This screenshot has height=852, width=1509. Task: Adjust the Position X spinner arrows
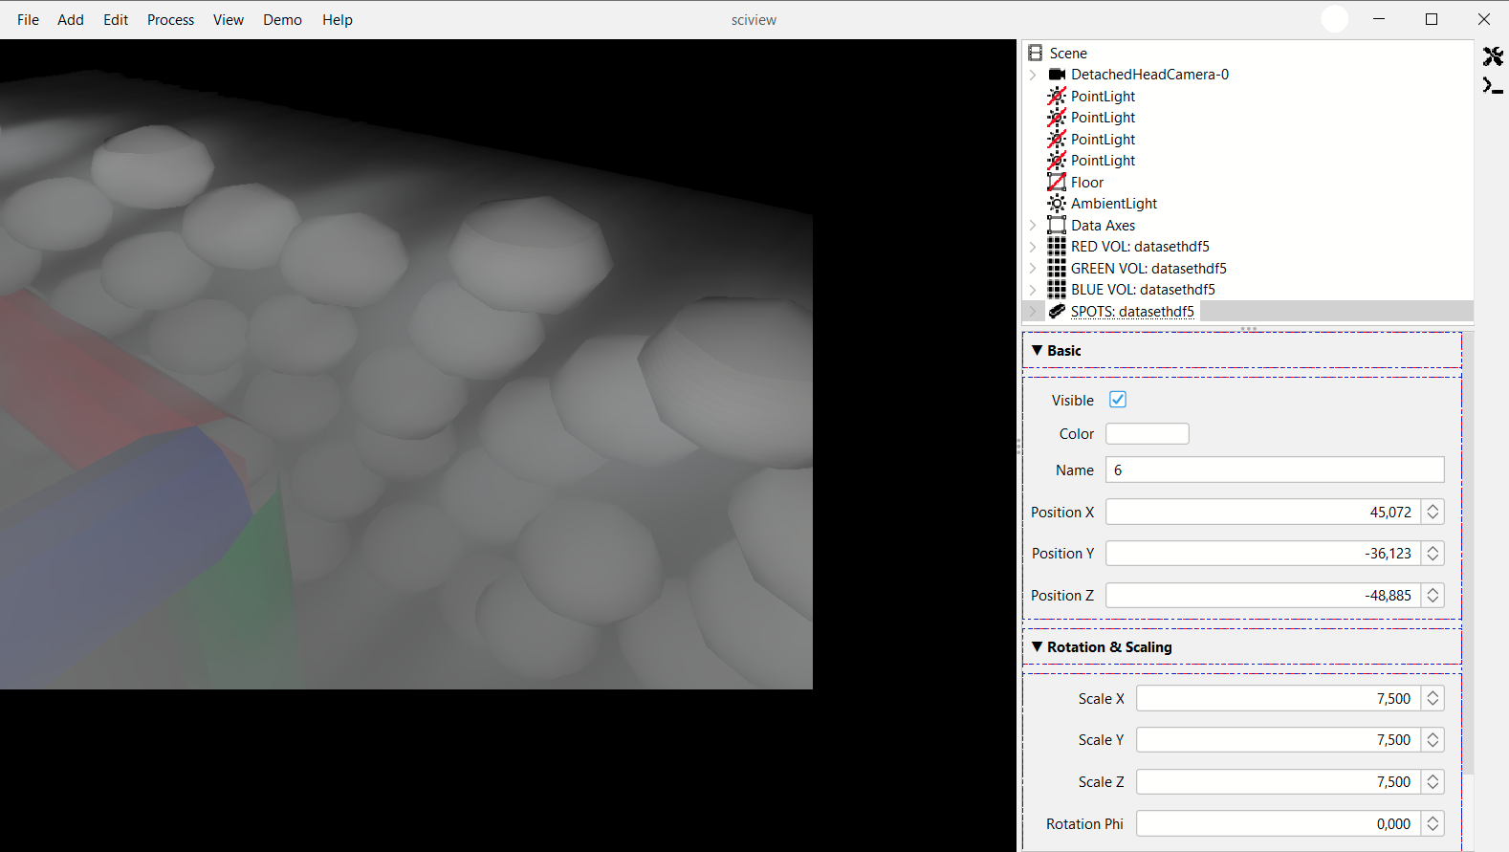point(1432,513)
